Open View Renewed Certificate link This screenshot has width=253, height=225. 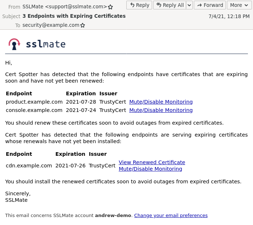152,162
